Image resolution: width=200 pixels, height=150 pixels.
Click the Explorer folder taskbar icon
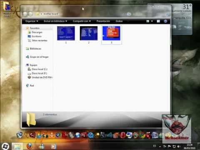[x=17, y=146]
